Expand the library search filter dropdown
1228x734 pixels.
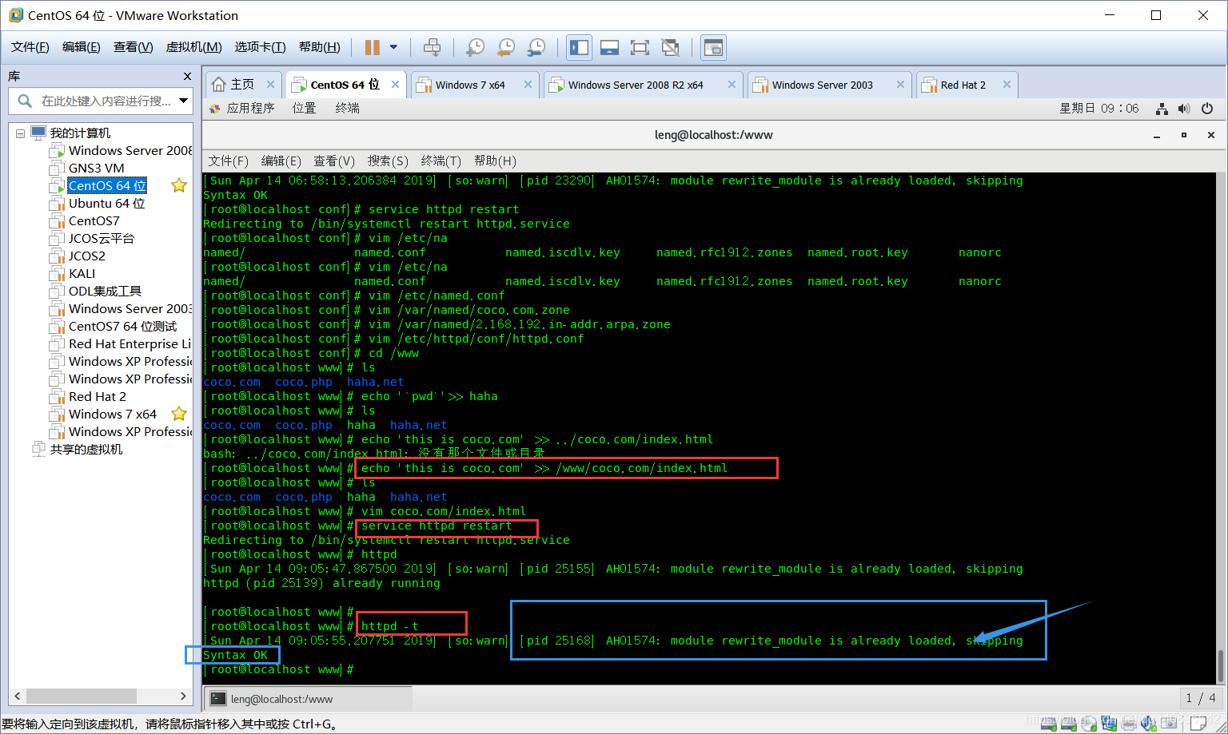(184, 101)
